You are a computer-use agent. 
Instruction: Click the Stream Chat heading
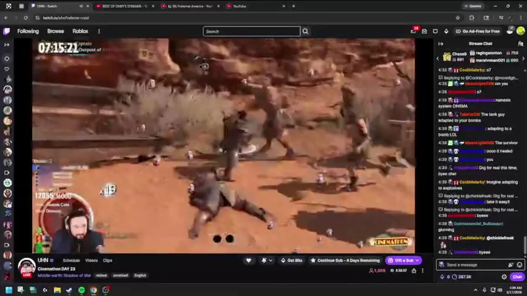(x=480, y=44)
